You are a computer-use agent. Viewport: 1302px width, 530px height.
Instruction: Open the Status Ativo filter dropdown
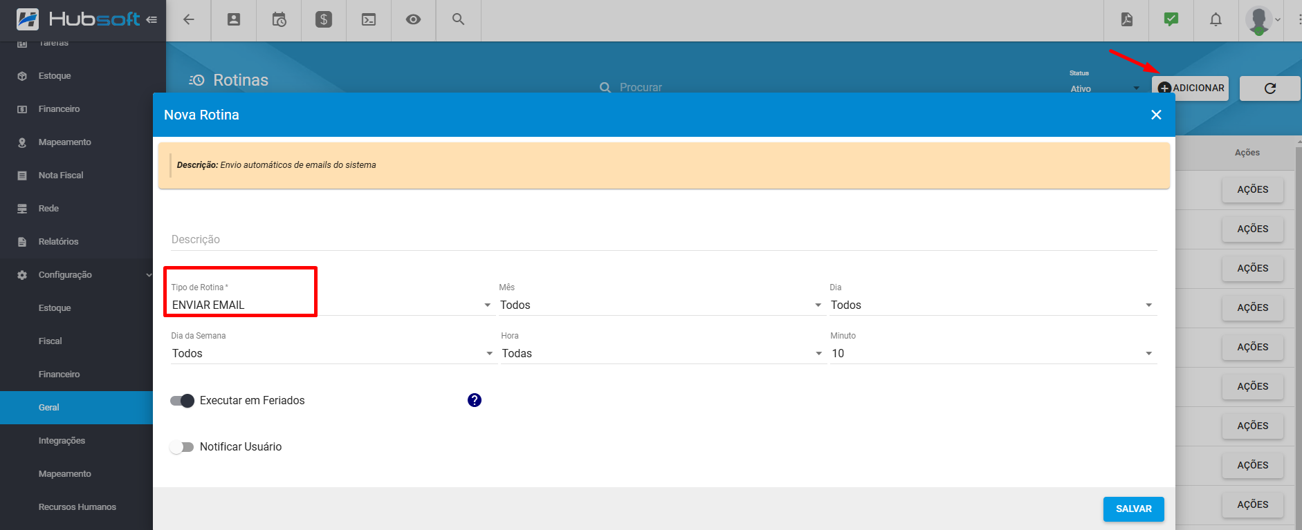[x=1105, y=88]
